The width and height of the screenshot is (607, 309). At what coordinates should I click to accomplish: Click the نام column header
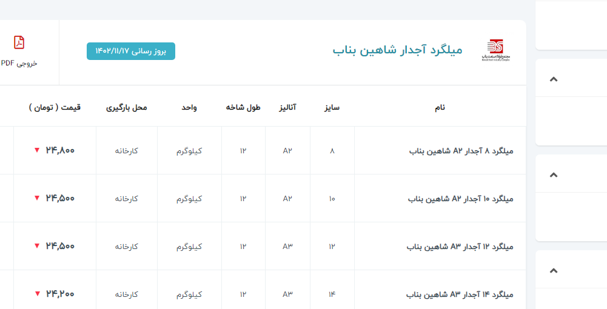(440, 107)
